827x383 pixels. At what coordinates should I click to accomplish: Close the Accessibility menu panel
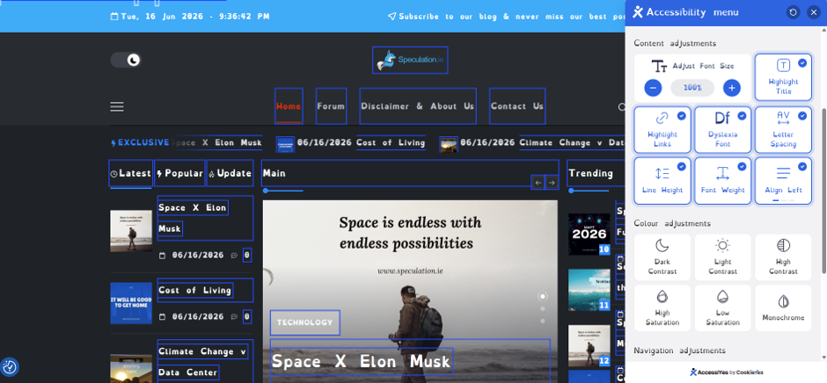(x=814, y=12)
